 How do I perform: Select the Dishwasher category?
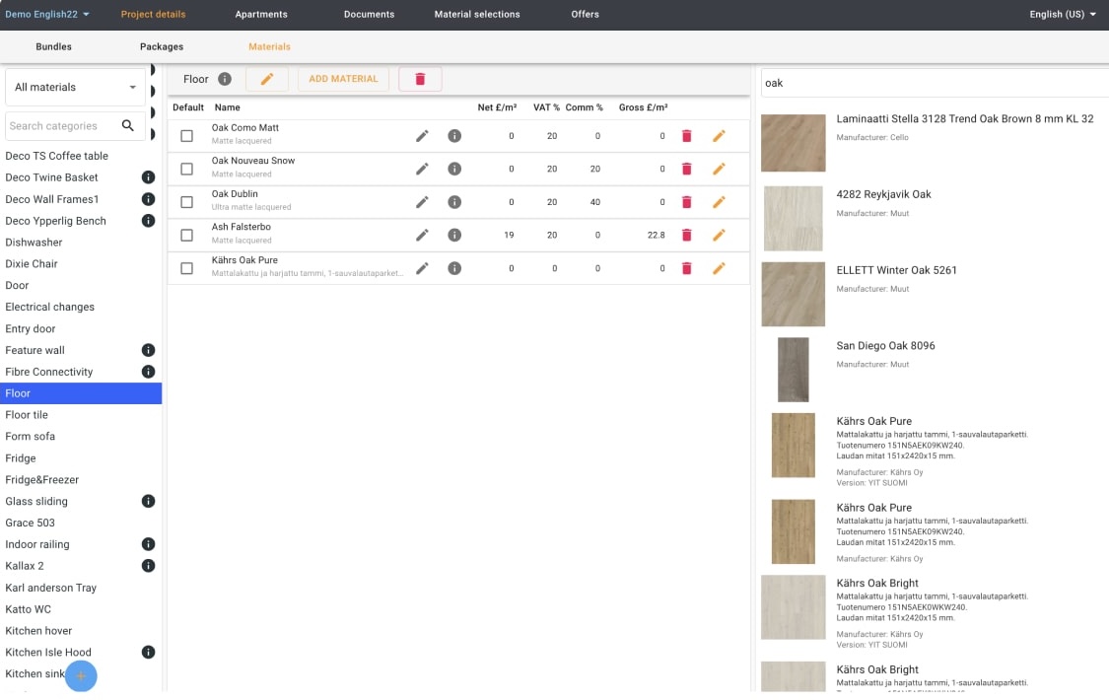pyautogui.click(x=81, y=243)
